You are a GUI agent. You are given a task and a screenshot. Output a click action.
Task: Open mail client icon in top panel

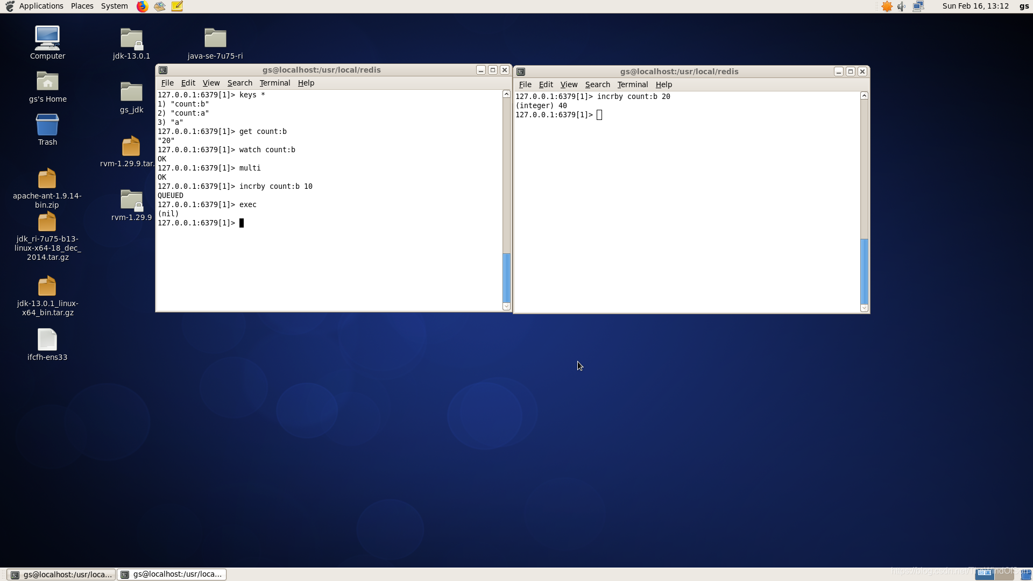coord(159,6)
